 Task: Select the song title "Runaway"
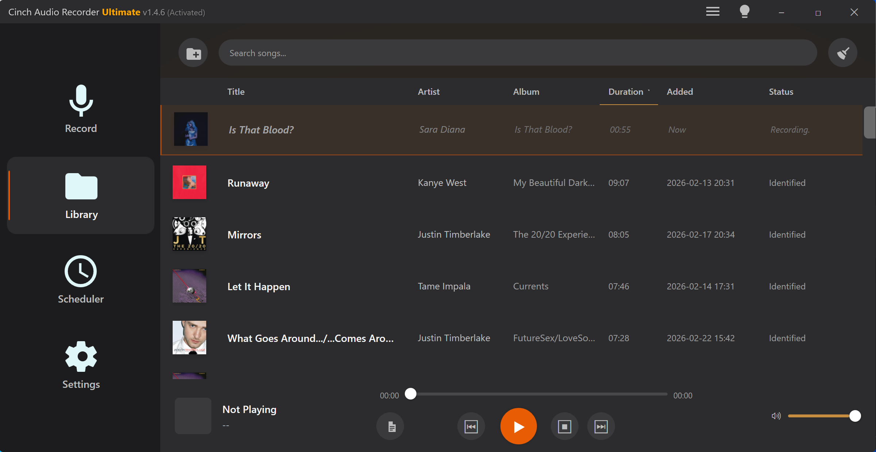tap(248, 183)
